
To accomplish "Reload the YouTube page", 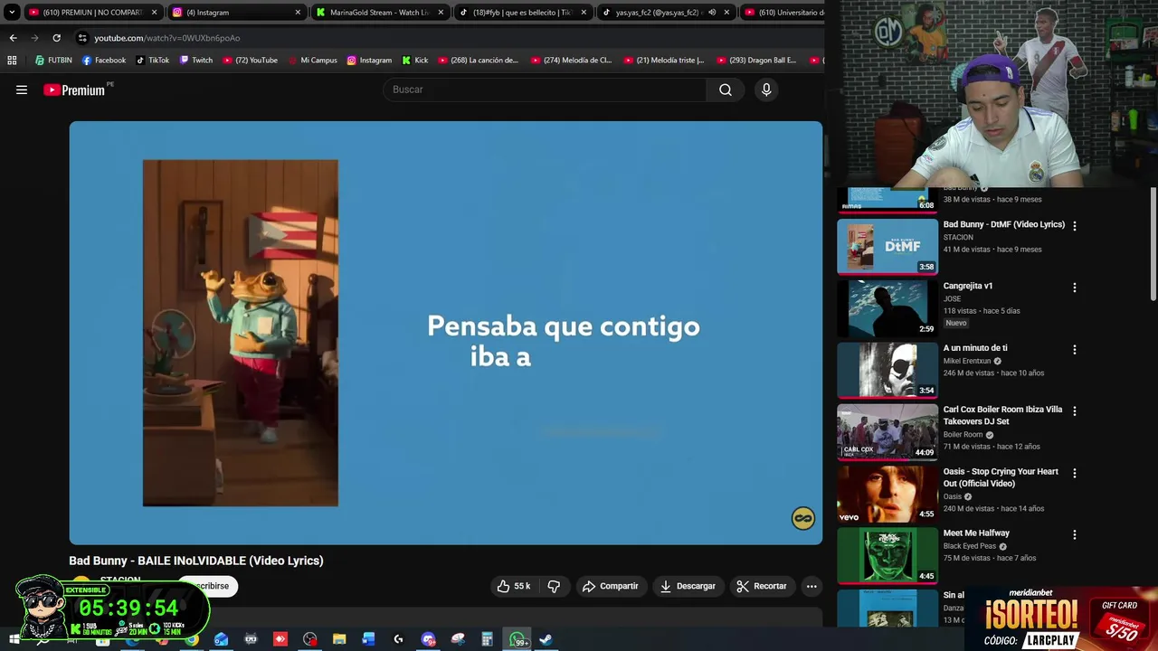I will (56, 38).
